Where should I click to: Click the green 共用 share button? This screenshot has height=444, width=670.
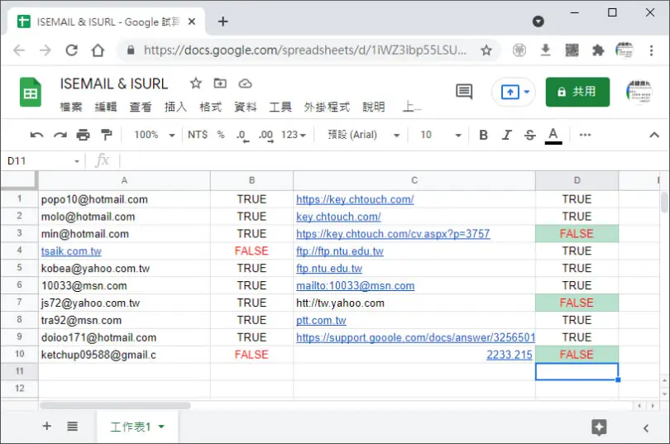[x=577, y=92]
